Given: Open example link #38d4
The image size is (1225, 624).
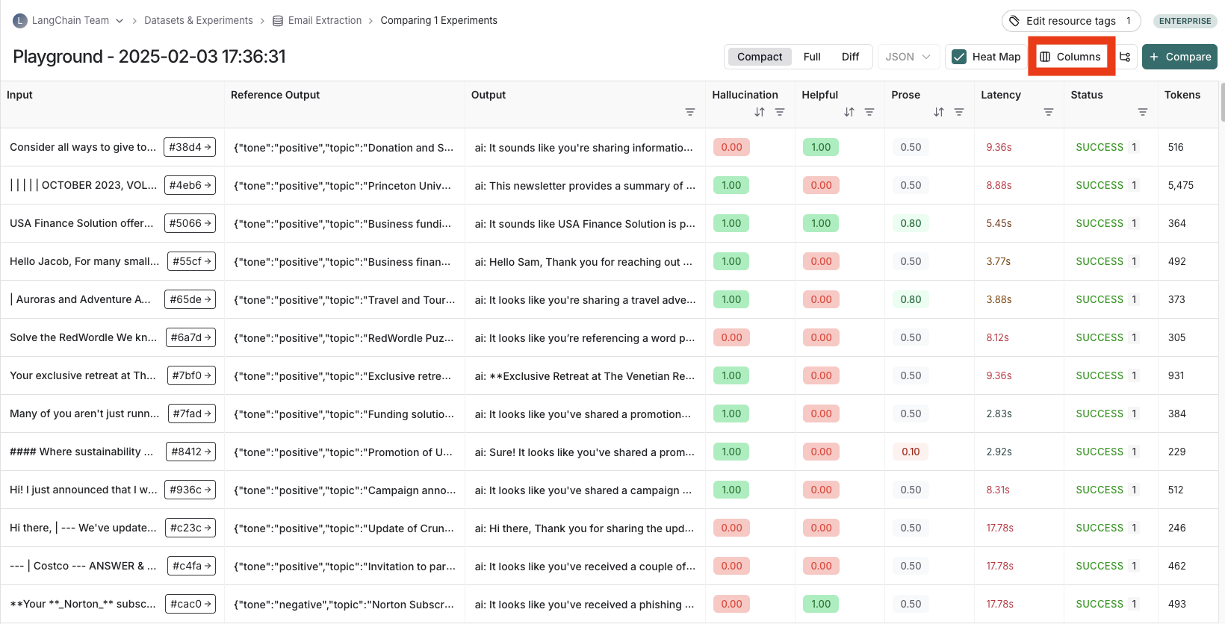Looking at the screenshot, I should [x=190, y=147].
